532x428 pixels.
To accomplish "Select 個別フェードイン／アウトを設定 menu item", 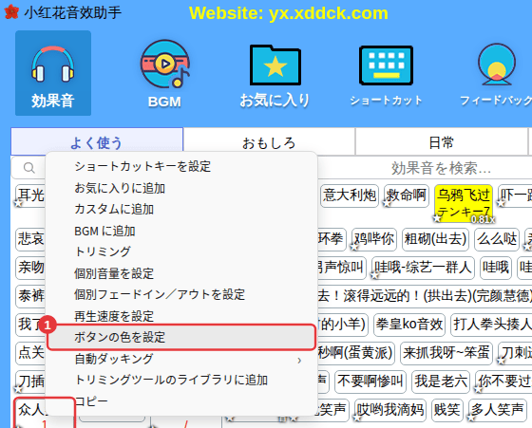I will pyautogui.click(x=181, y=294).
